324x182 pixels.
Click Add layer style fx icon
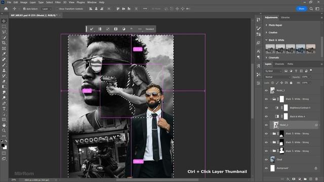tap(288, 179)
